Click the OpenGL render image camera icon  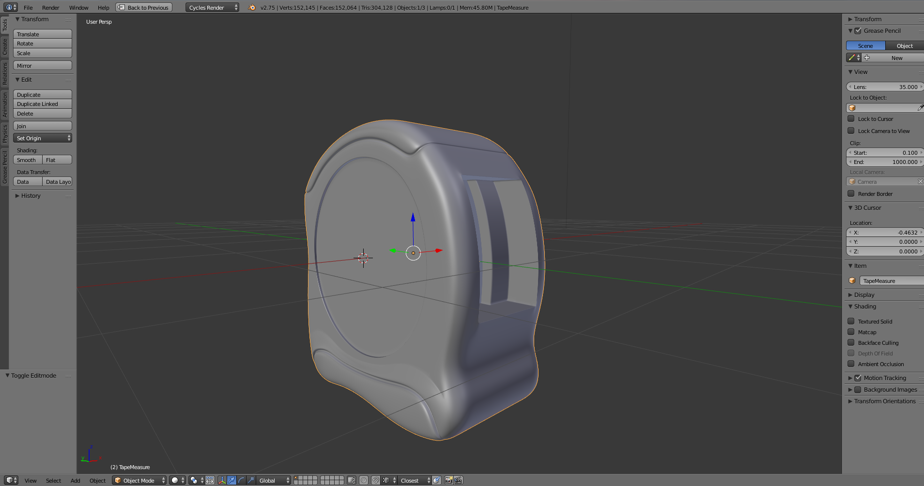(449, 480)
